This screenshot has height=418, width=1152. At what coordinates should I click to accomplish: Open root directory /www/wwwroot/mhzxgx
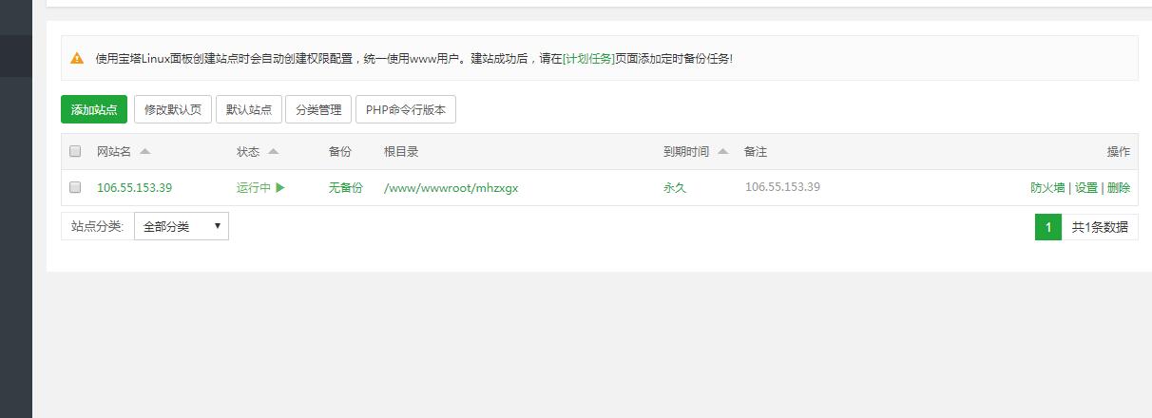pyautogui.click(x=451, y=188)
